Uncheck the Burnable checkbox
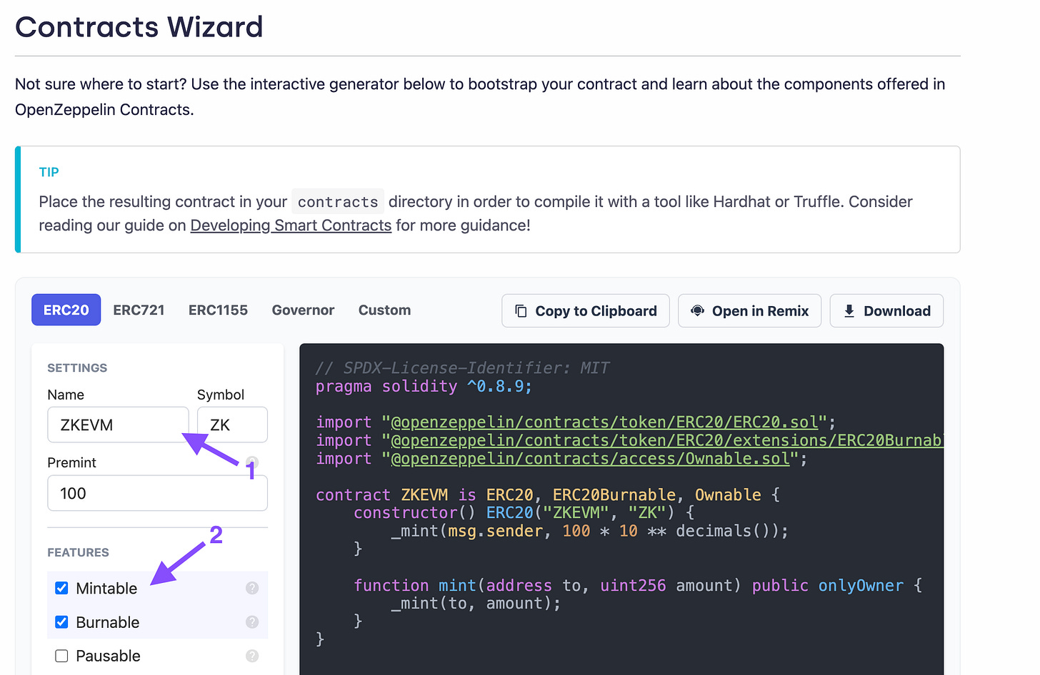Viewport: 1040px width, 675px height. pyautogui.click(x=61, y=622)
